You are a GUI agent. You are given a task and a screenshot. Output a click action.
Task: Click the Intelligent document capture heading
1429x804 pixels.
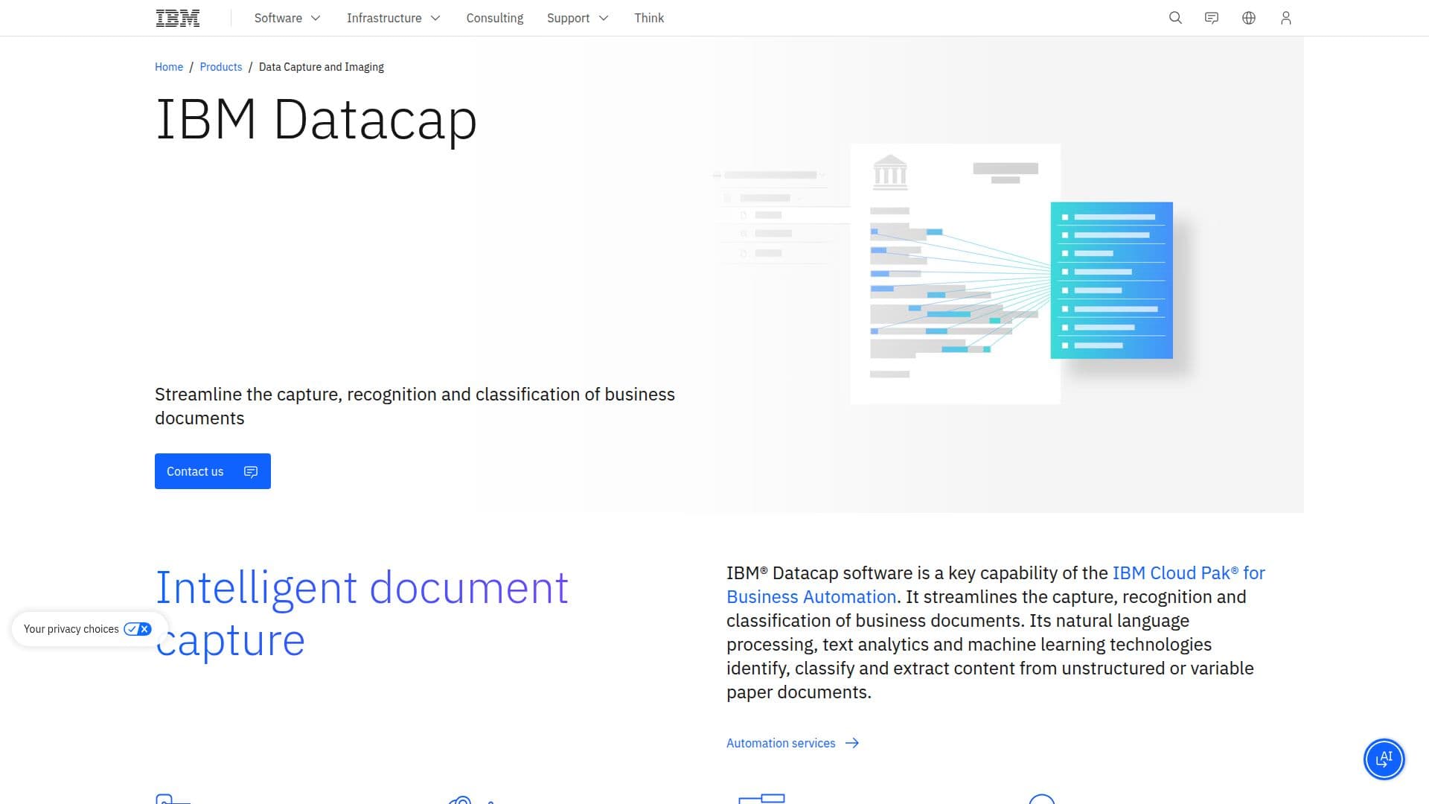[x=362, y=613]
